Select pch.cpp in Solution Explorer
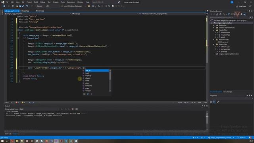The height and width of the screenshot is (143, 254). (x=224, y=52)
